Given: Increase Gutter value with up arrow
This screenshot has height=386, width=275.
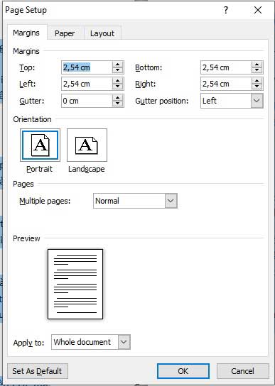Looking at the screenshot, I should 118,98.
